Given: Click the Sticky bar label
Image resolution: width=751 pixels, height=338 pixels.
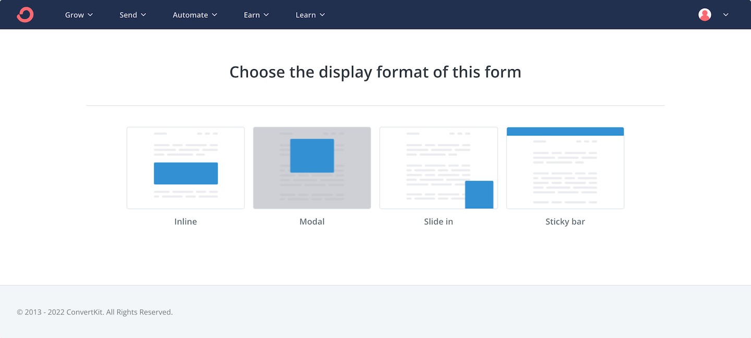Looking at the screenshot, I should click(565, 221).
